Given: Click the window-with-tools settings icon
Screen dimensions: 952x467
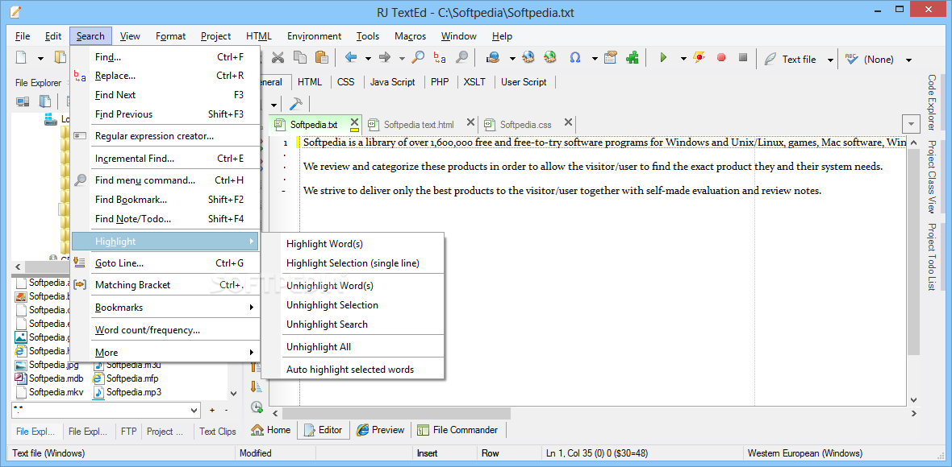Looking at the screenshot, I should click(611, 57).
